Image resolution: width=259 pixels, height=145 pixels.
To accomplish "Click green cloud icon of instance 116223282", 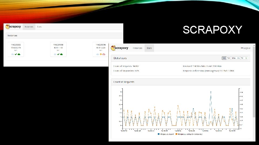I will tap(19, 54).
